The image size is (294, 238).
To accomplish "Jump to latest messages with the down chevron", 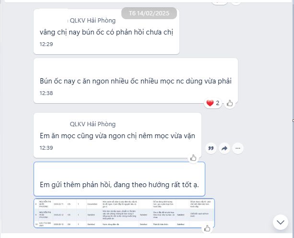I will [x=281, y=222].
